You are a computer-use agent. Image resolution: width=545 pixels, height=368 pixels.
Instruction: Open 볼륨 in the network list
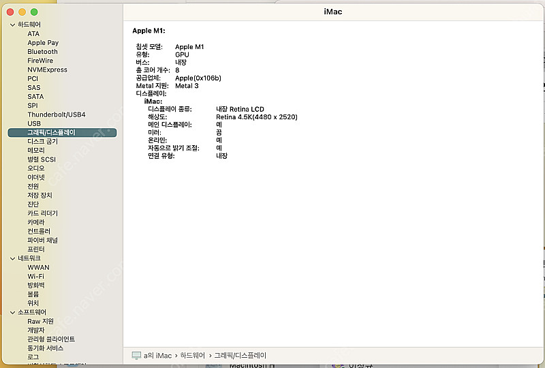(33, 294)
